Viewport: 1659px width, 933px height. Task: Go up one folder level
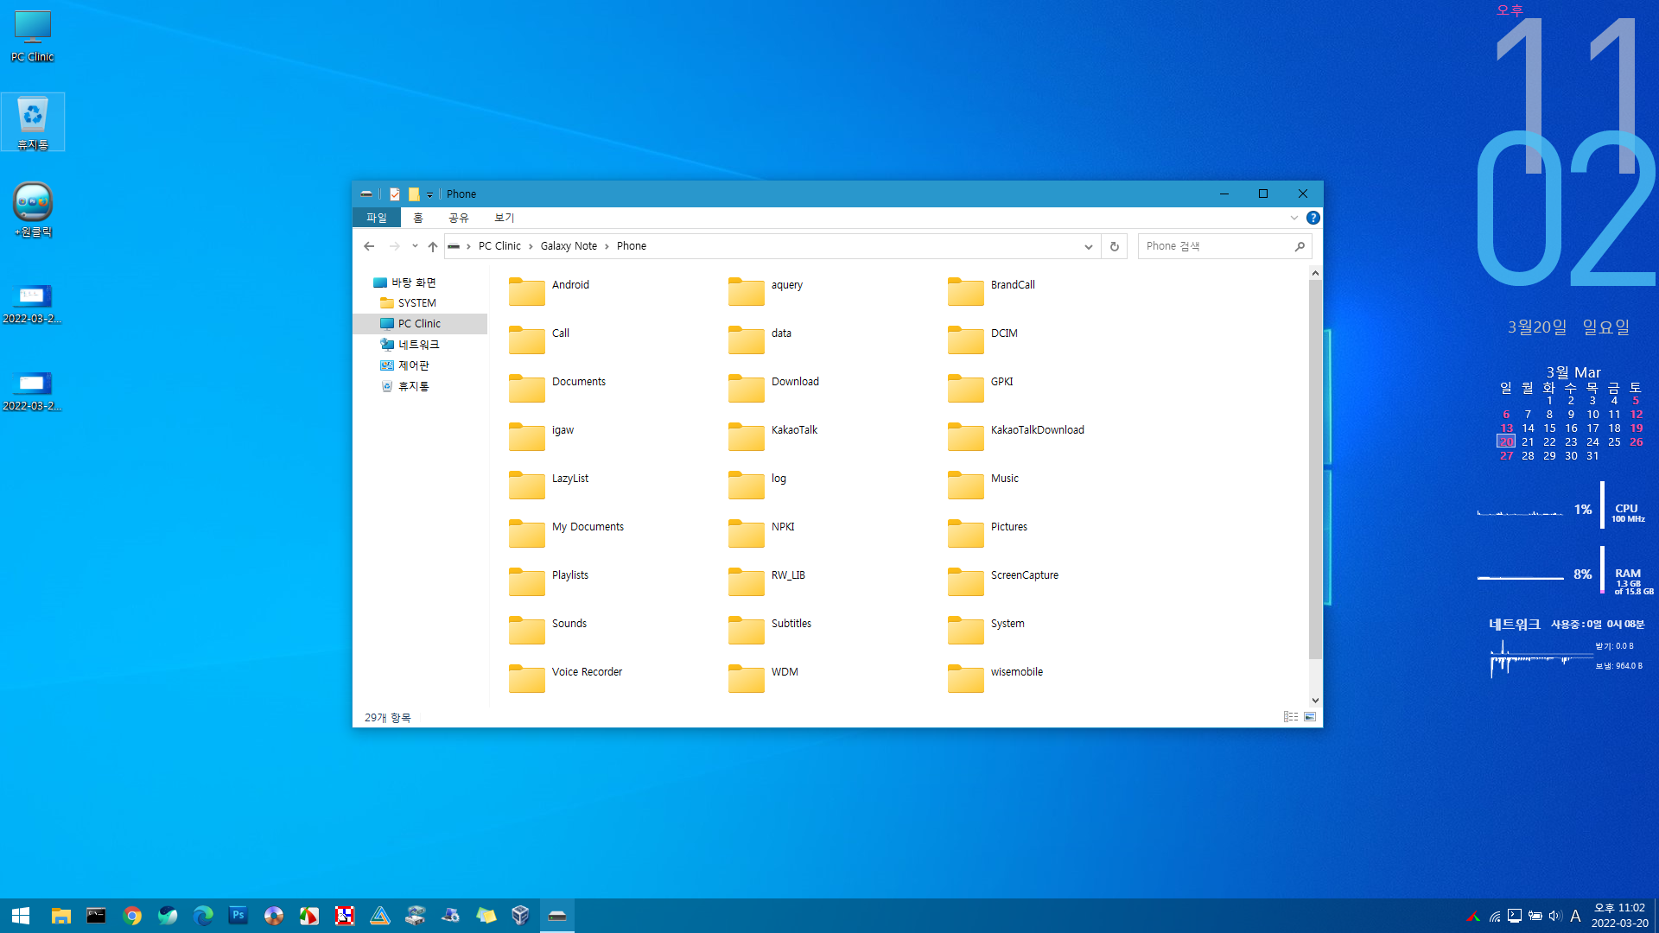coord(433,246)
